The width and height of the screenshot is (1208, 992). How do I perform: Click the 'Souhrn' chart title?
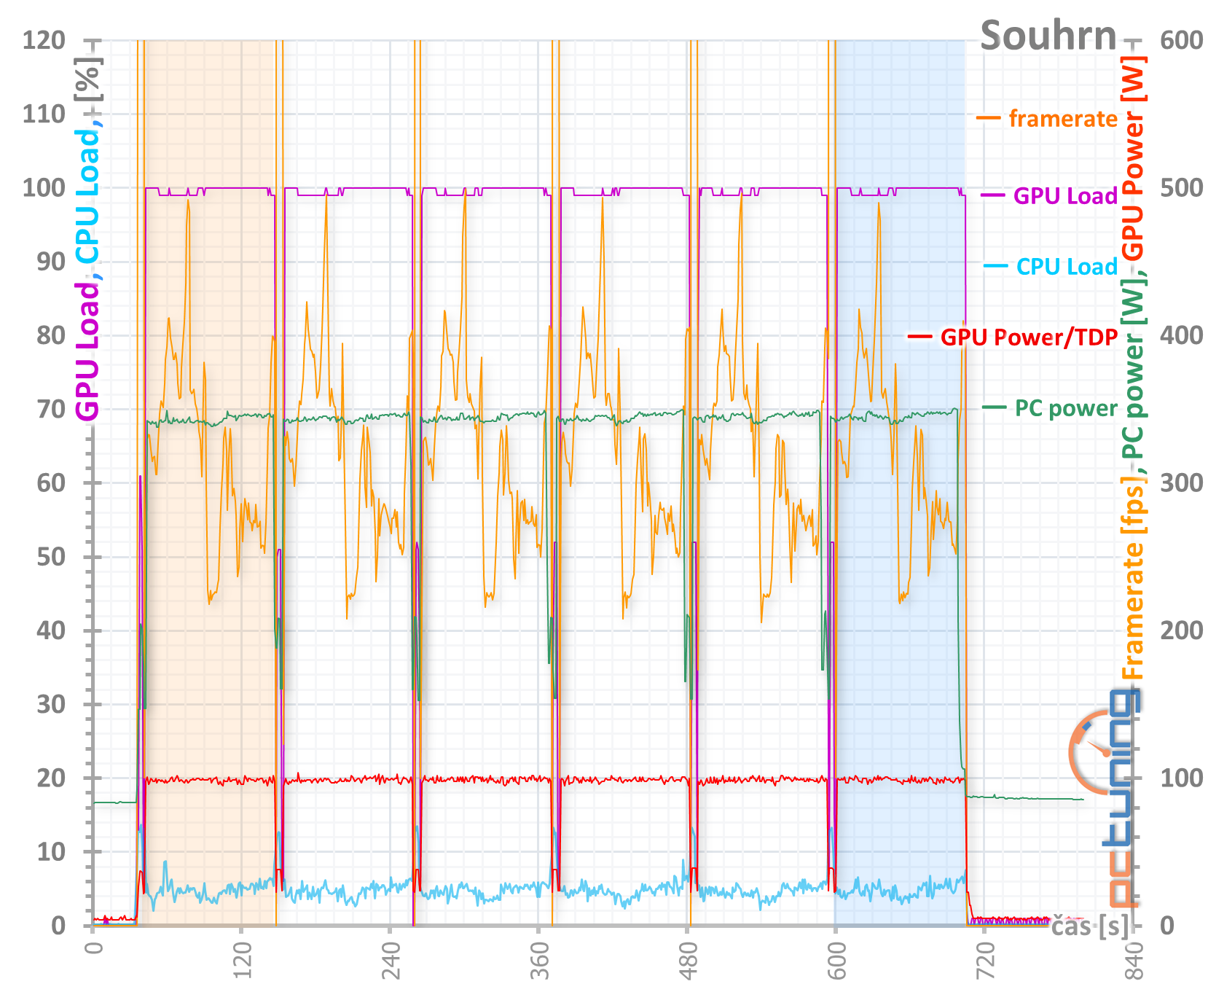(1048, 36)
